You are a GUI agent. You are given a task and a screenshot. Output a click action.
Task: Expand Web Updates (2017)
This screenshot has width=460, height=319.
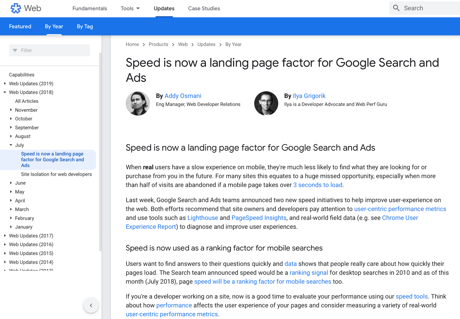(5, 236)
